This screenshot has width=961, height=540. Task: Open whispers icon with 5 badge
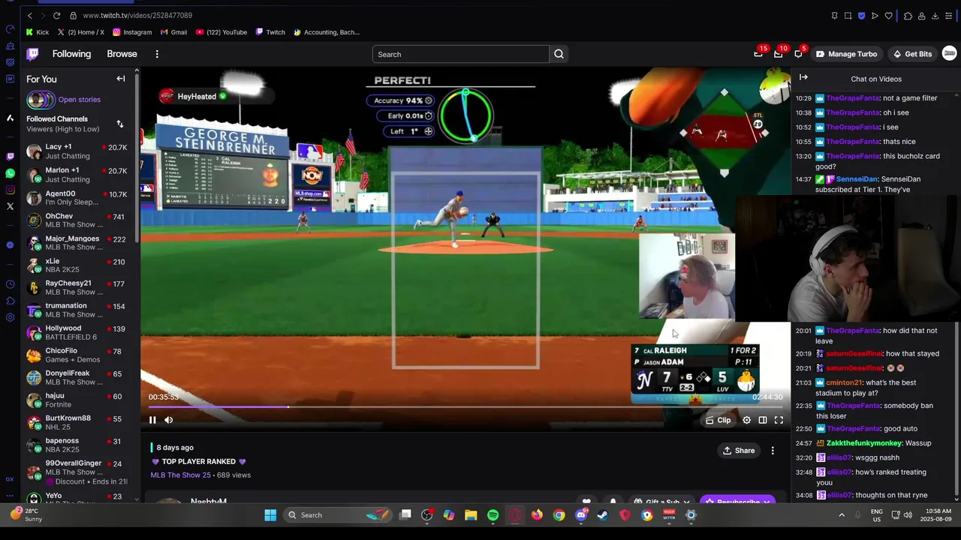click(x=799, y=54)
